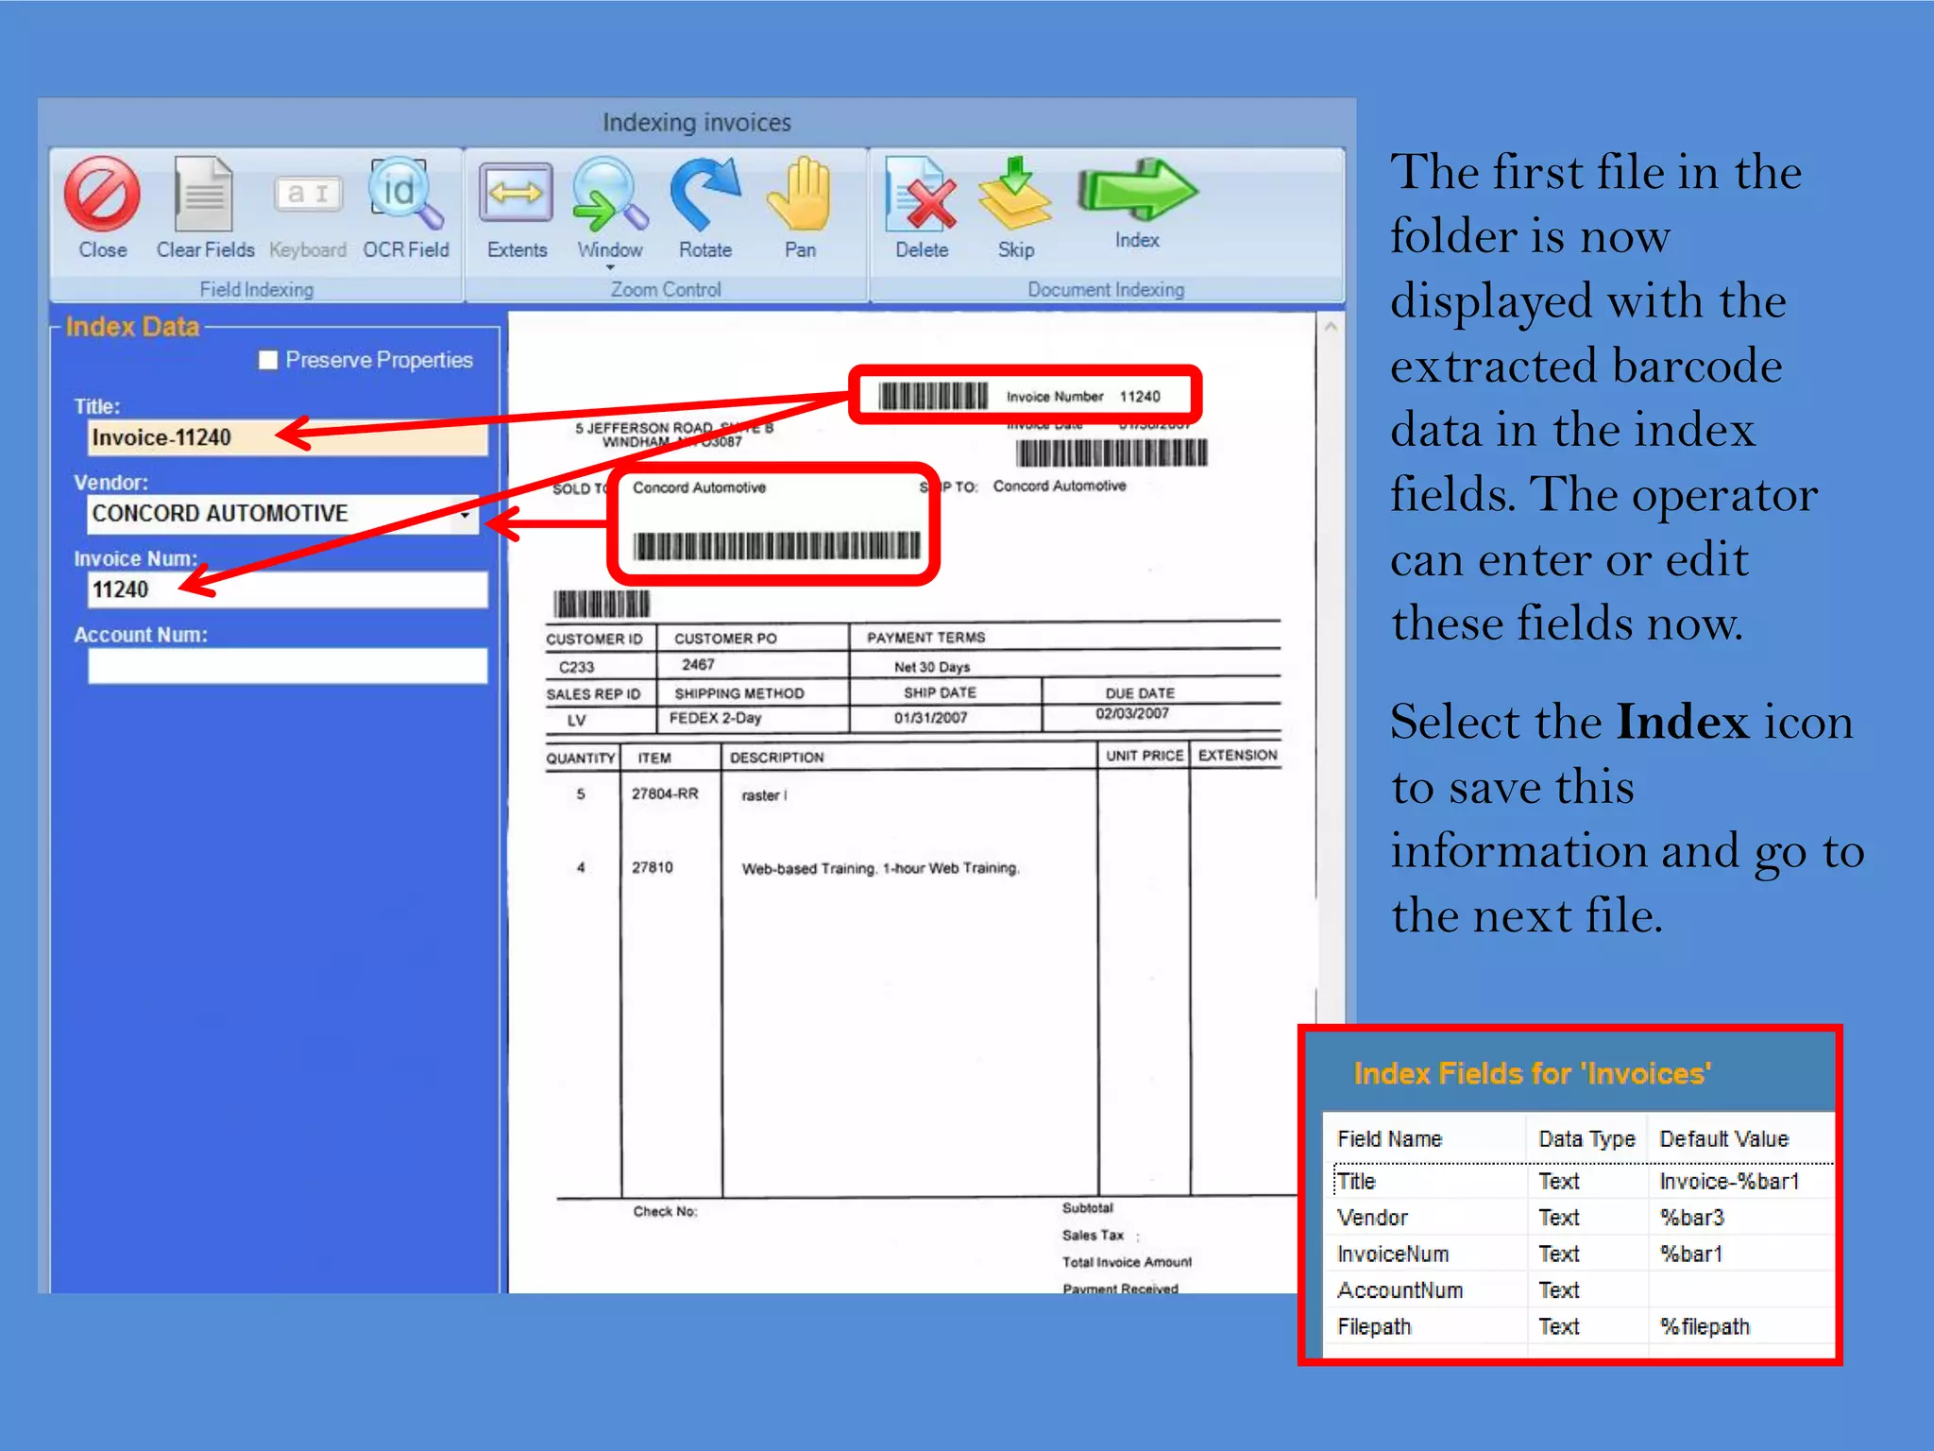
Task: Select the zoom Window magnifier icon
Action: tap(610, 195)
